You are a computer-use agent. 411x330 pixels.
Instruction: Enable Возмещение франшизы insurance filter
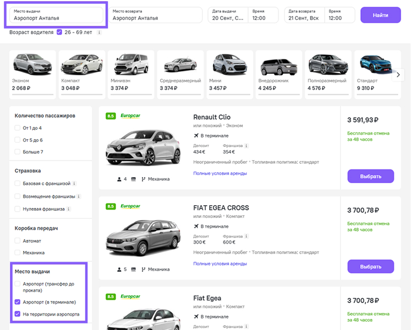[x=17, y=196]
